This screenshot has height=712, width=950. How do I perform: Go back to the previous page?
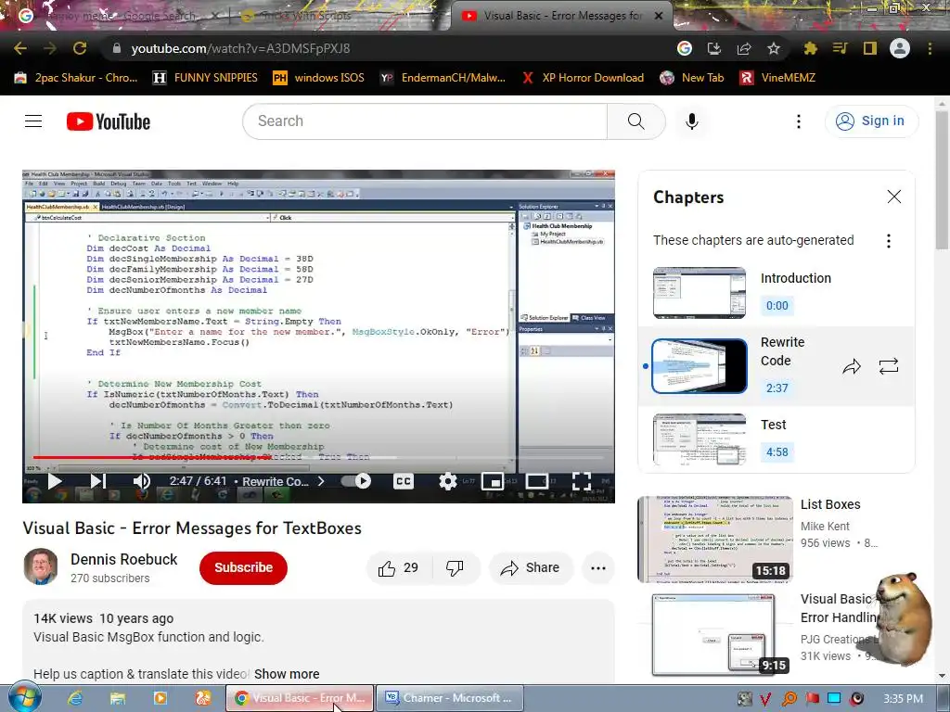(x=20, y=48)
